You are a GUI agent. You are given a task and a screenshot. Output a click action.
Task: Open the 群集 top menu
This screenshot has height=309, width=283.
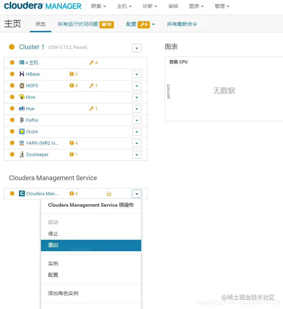pos(98,6)
